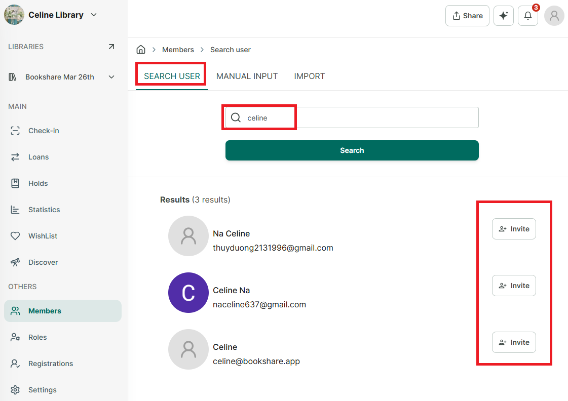Focus the user search input field
Image resolution: width=568 pixels, height=401 pixels.
(x=352, y=117)
